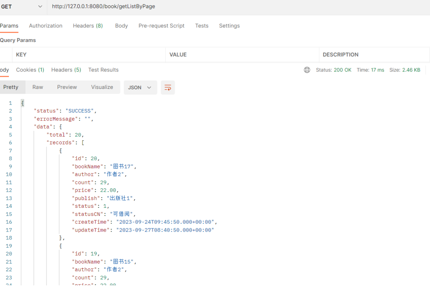This screenshot has width=430, height=289.
Task: Collapse the root brace at line 1
Action: click(x=23, y=103)
